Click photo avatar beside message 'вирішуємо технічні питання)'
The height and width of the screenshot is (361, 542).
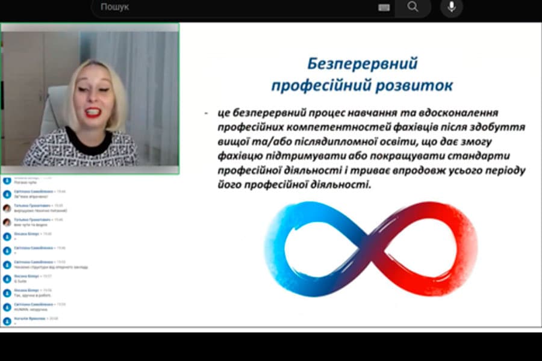click(x=7, y=208)
